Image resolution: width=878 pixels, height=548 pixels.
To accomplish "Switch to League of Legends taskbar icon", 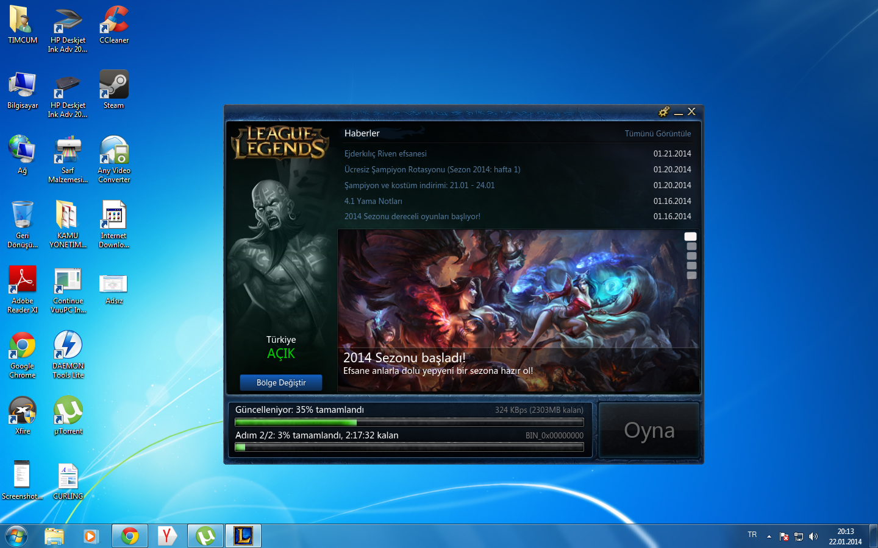I will click(243, 536).
